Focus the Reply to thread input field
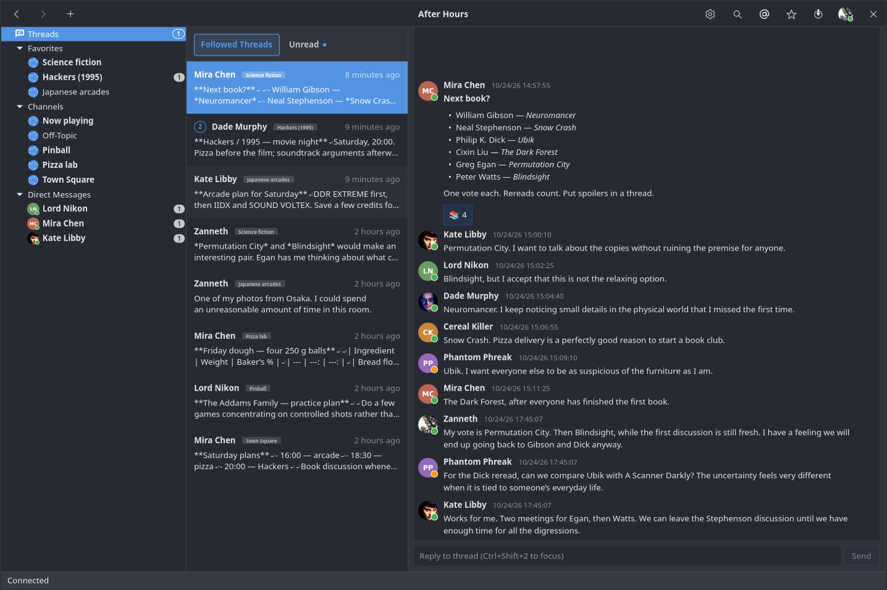887x590 pixels. 628,556
